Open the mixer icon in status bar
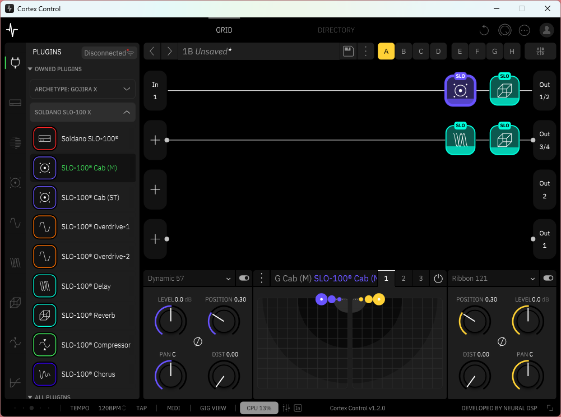 tap(286, 407)
